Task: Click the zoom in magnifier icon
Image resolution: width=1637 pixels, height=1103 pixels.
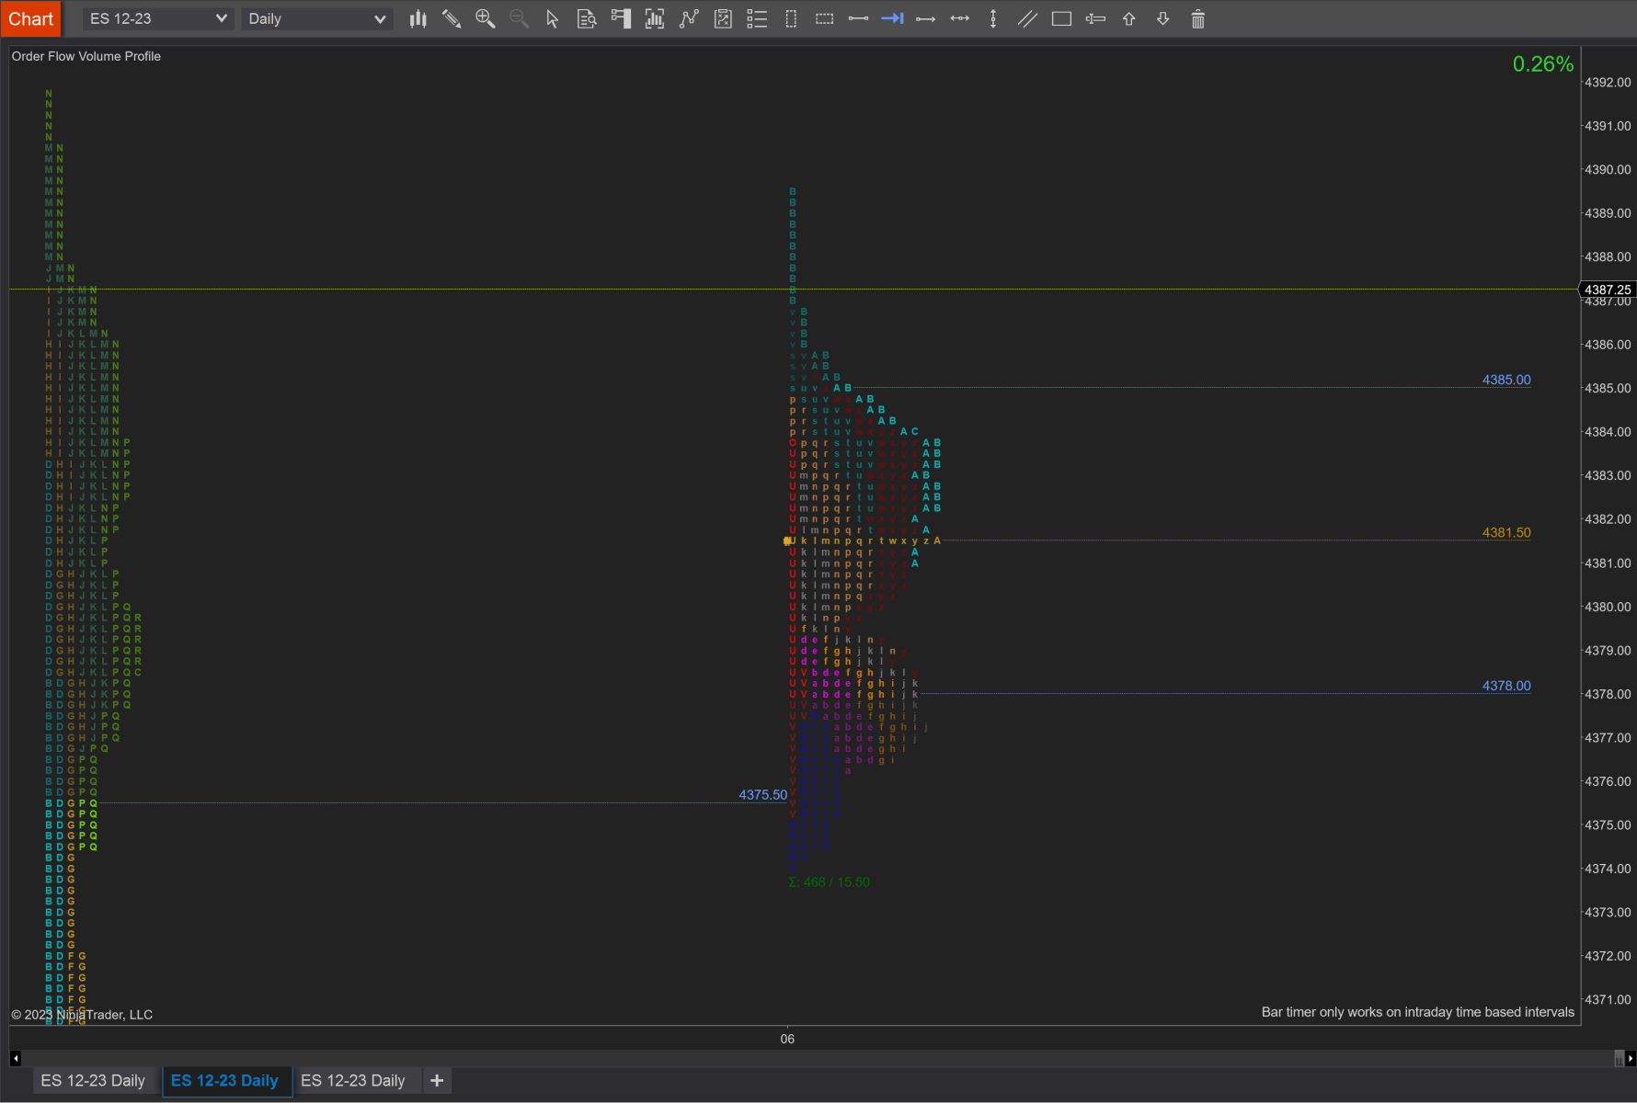Action: coord(485,18)
